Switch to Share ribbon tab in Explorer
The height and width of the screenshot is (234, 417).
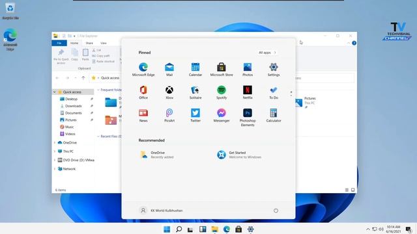(x=89, y=43)
